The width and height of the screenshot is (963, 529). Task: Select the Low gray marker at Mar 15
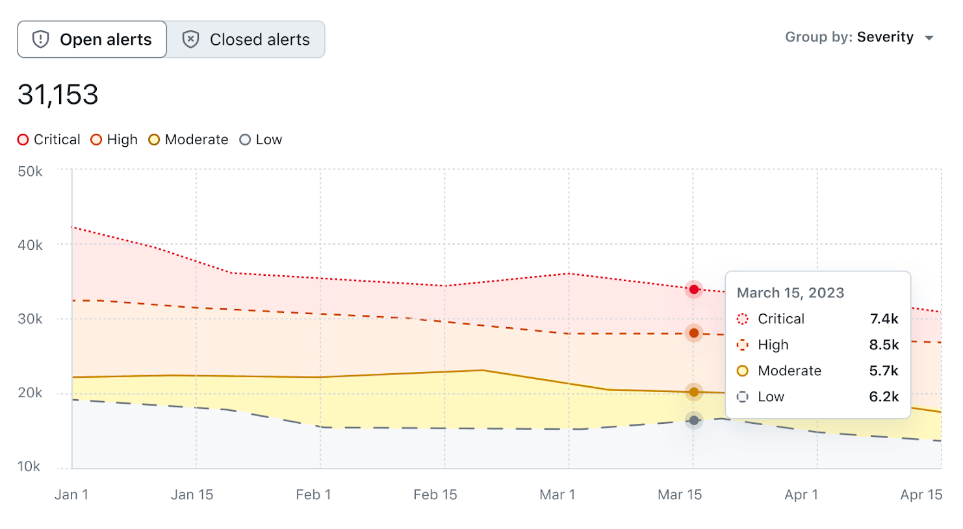click(x=694, y=421)
